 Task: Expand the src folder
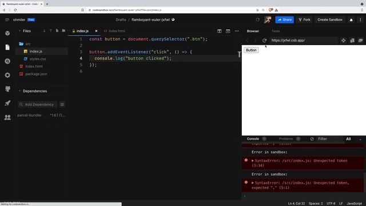coord(27,44)
